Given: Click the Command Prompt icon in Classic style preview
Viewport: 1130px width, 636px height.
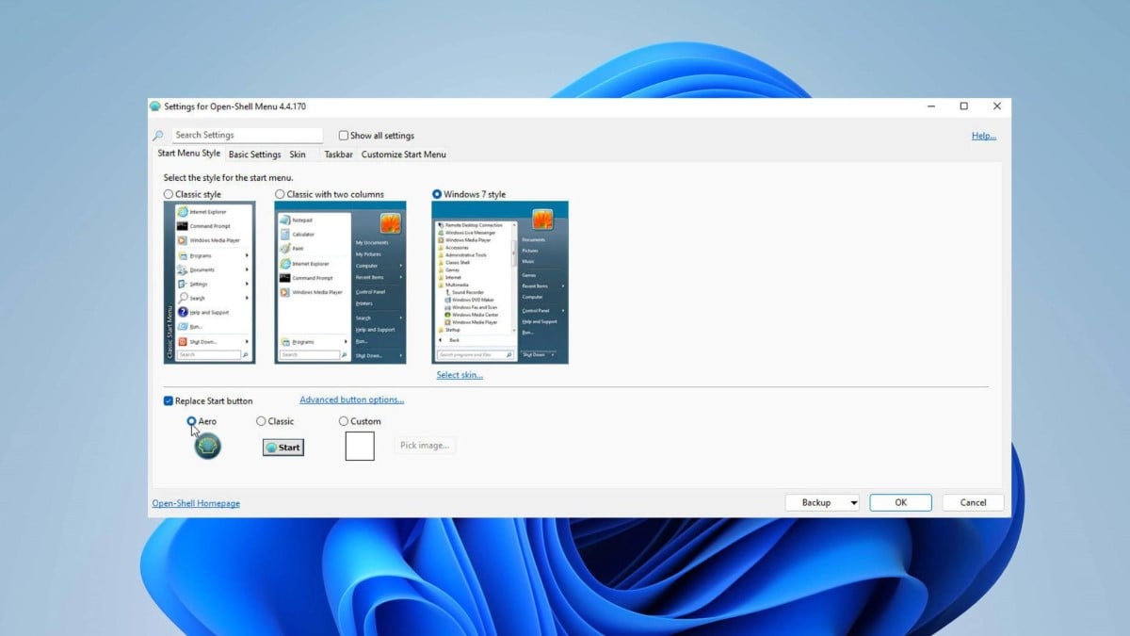Looking at the screenshot, I should click(x=183, y=226).
